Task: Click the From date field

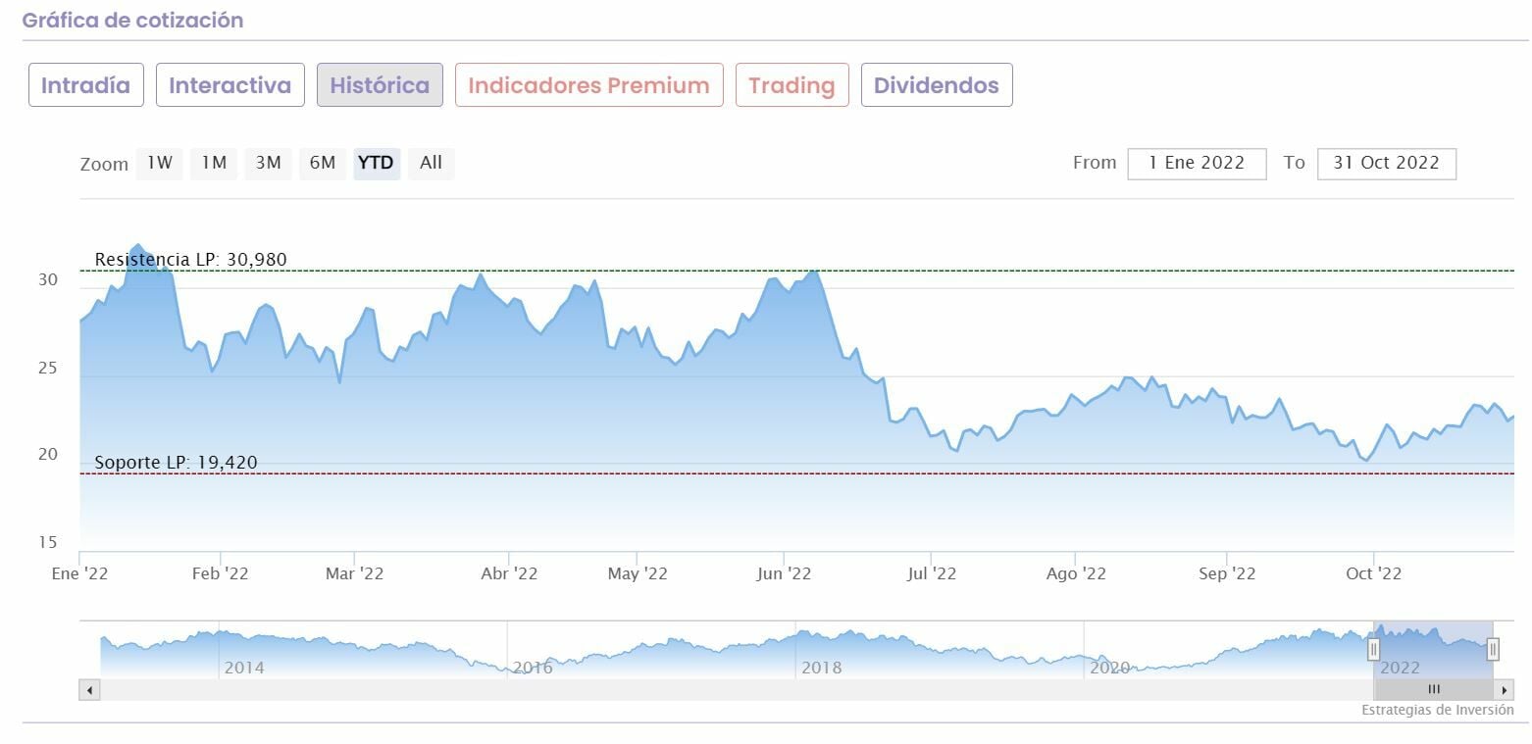Action: point(1197,164)
